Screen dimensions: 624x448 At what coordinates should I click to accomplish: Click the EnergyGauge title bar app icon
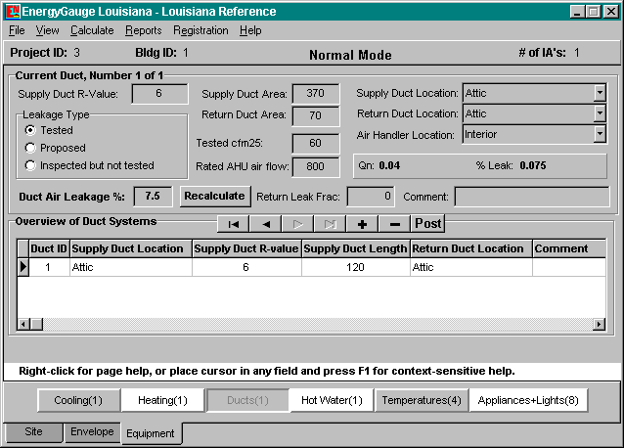point(13,12)
